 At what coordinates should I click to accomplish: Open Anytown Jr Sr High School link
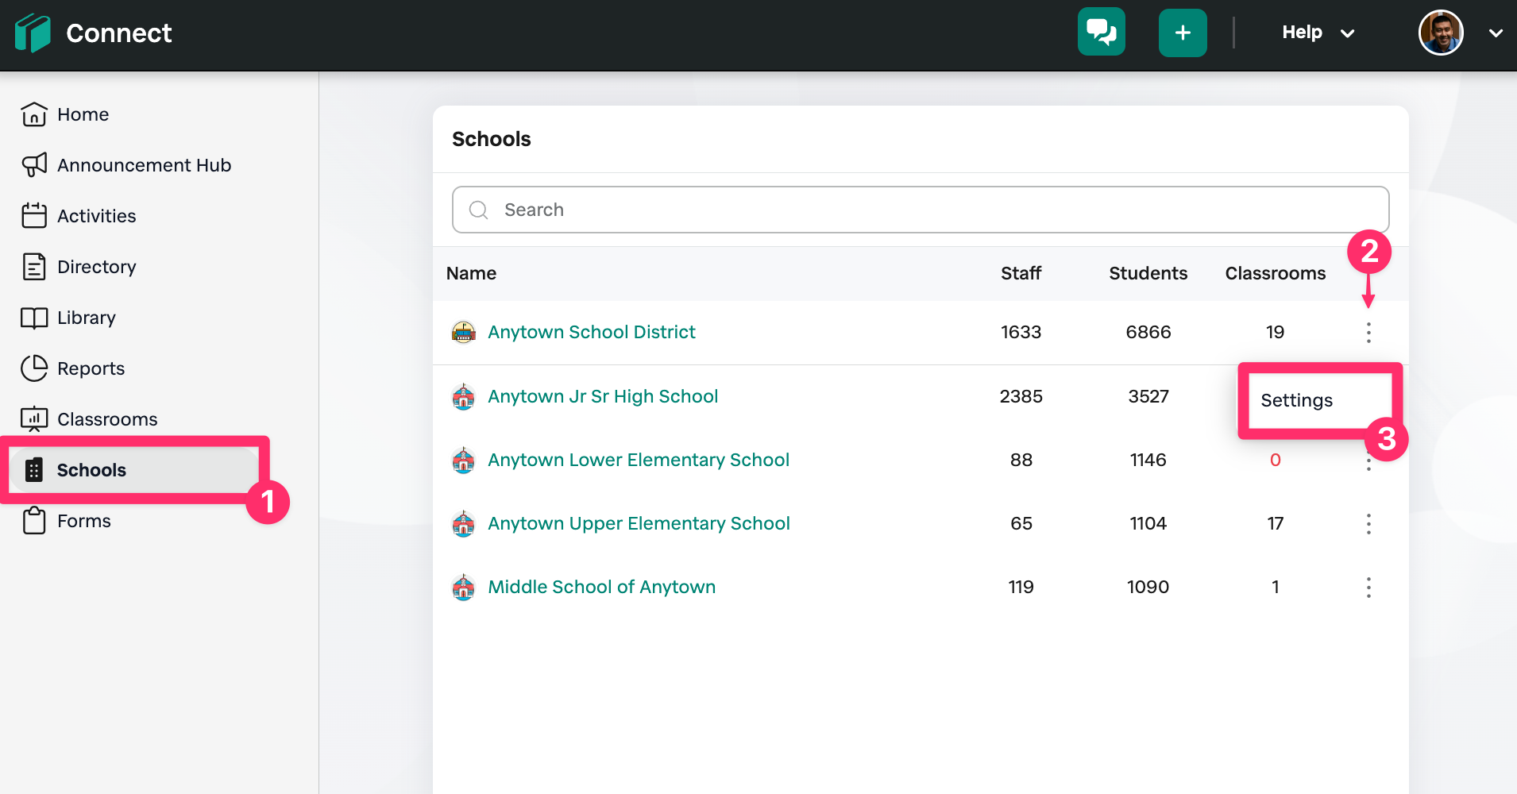click(x=603, y=396)
